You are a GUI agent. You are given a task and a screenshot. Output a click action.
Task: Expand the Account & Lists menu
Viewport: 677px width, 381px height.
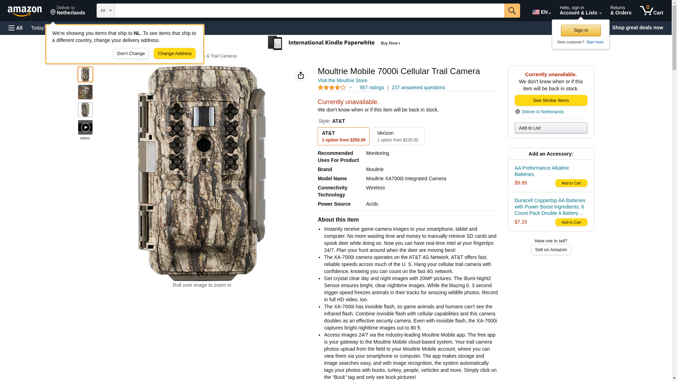point(580,11)
